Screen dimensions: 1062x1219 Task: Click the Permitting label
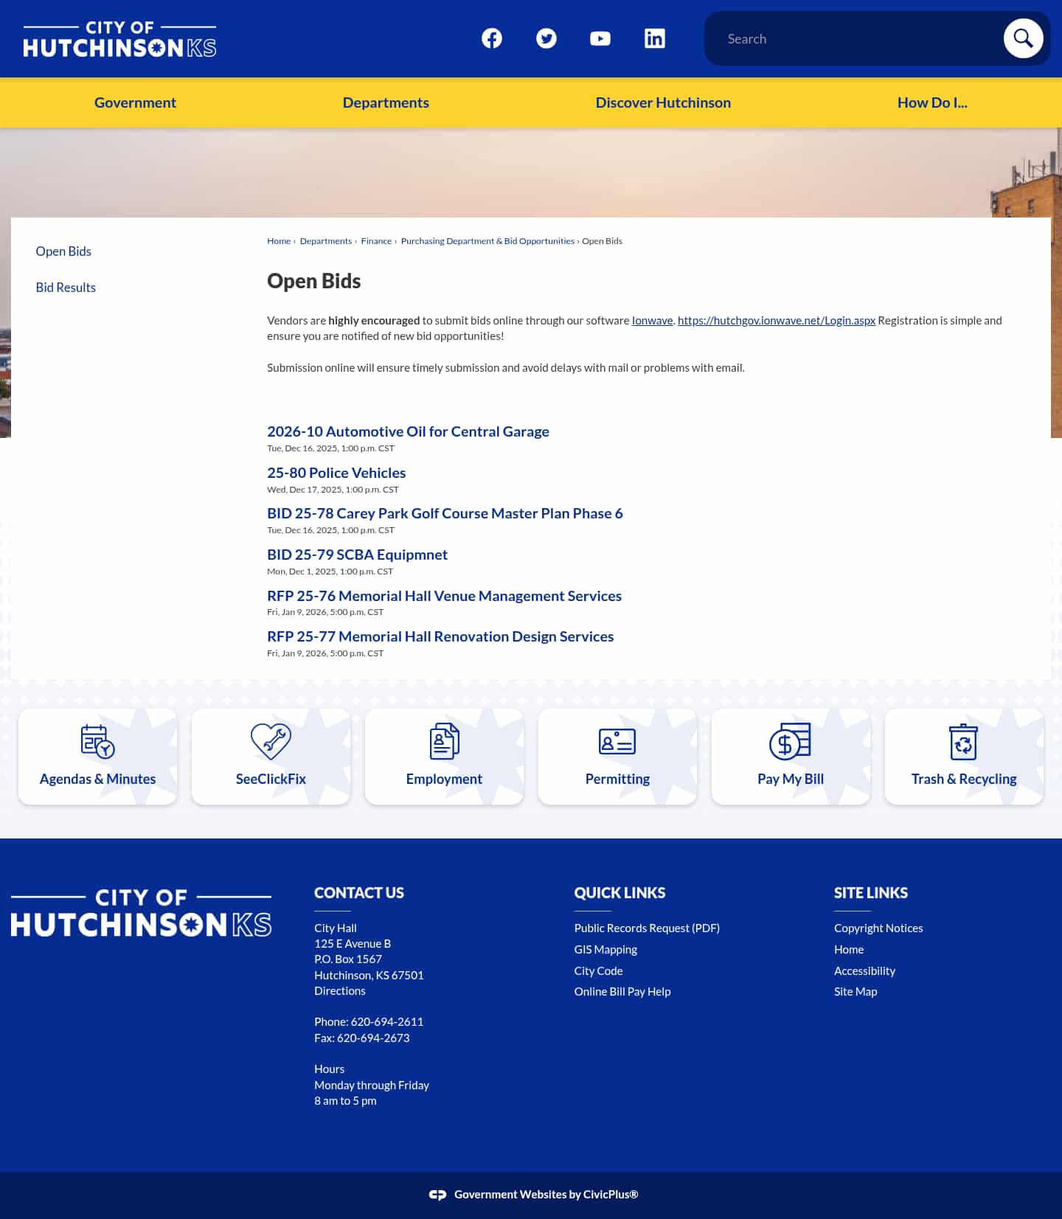[x=617, y=779]
